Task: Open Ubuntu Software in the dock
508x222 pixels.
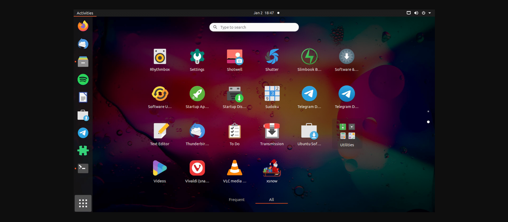Action: point(83,115)
